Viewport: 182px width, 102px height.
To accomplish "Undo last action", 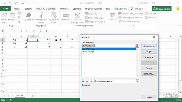I will (10, 3).
